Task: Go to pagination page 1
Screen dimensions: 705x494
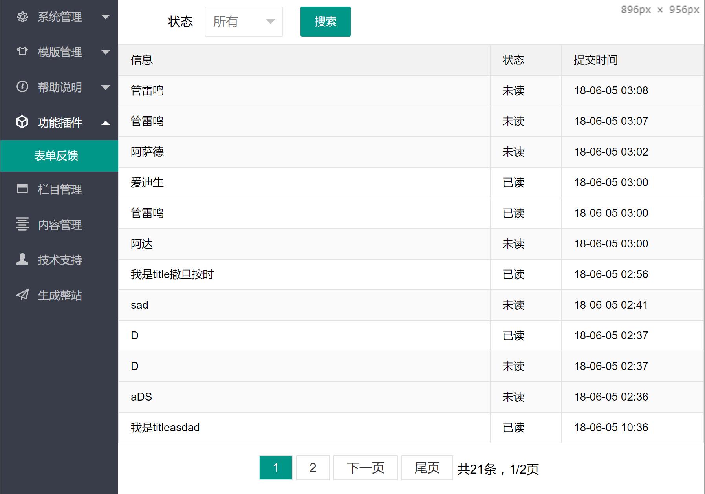Action: pos(276,468)
